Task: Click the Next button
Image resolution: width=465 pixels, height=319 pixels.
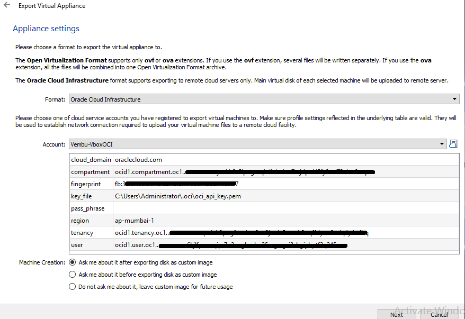Action: tap(397, 314)
